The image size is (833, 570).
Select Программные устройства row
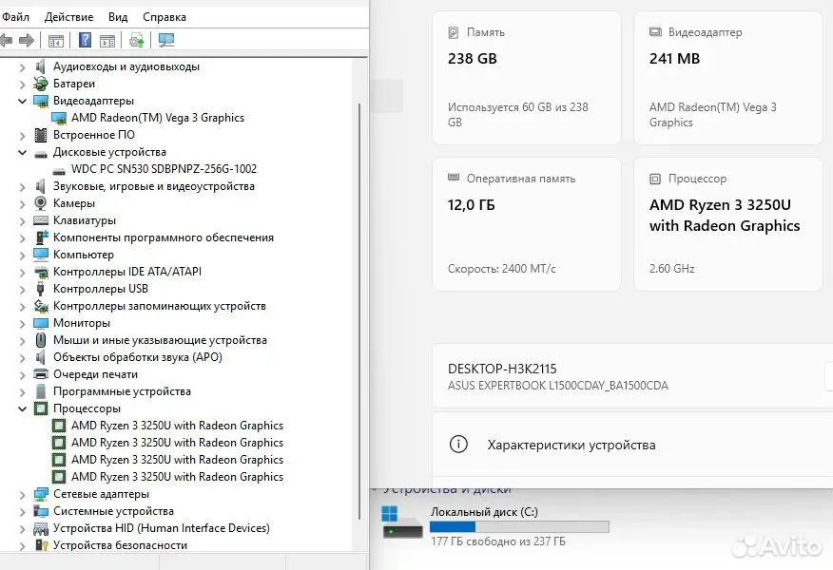[122, 391]
